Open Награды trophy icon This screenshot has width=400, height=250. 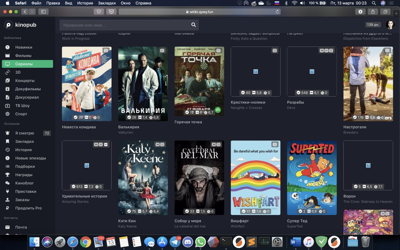(x=8, y=175)
